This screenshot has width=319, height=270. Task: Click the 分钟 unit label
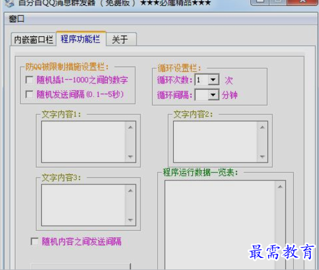pos(229,95)
